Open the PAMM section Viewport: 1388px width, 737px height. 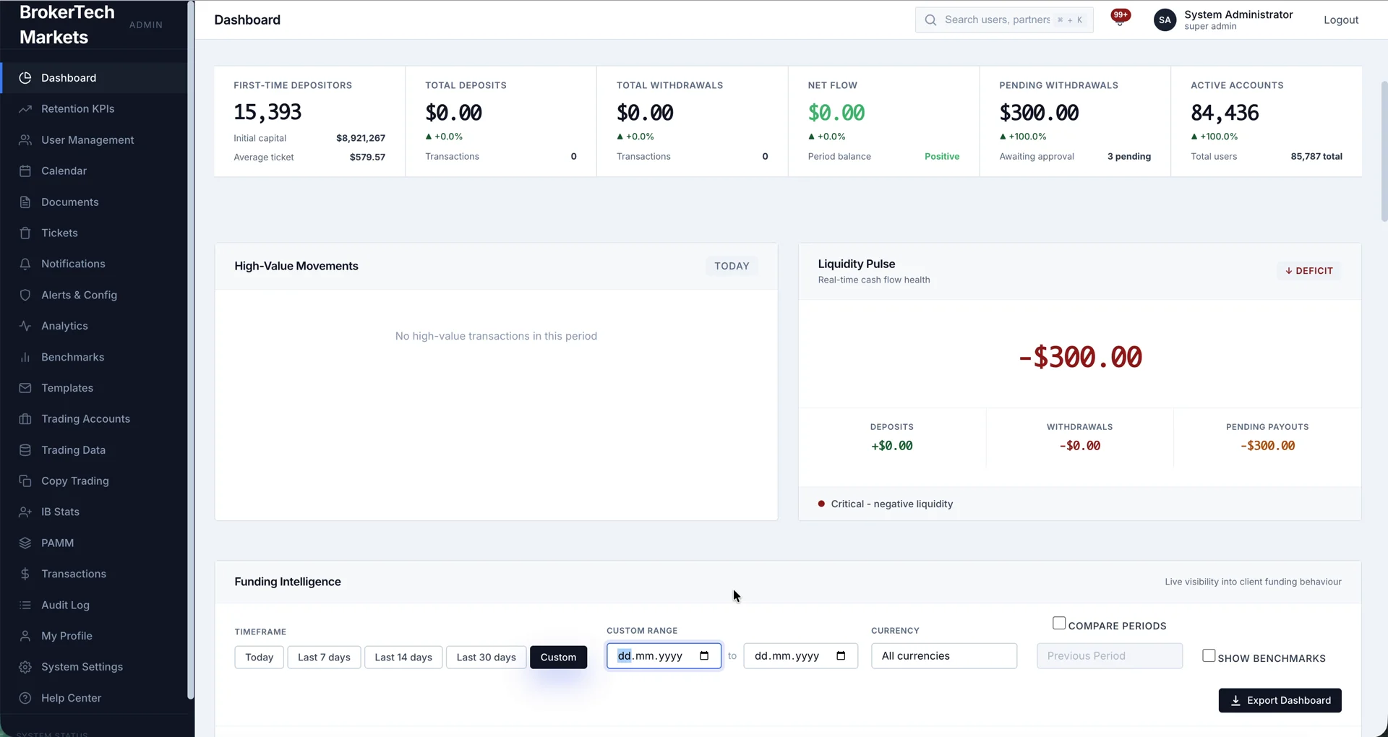click(x=57, y=543)
